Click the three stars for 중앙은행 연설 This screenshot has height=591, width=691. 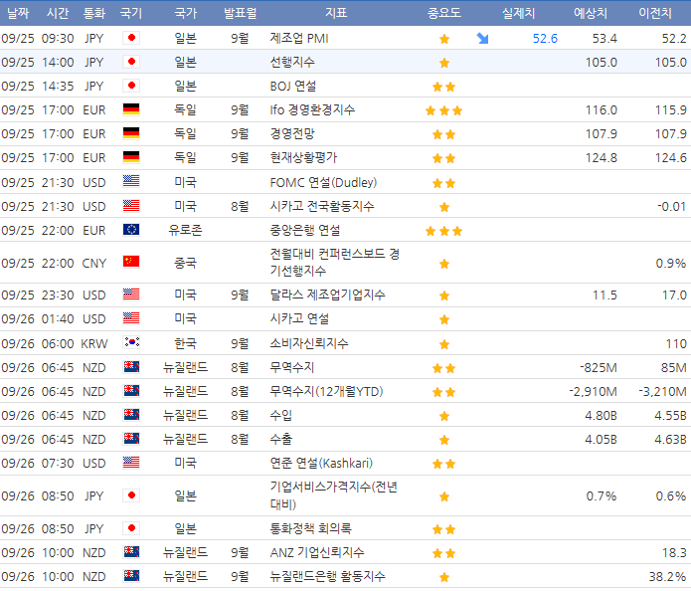[x=443, y=231]
